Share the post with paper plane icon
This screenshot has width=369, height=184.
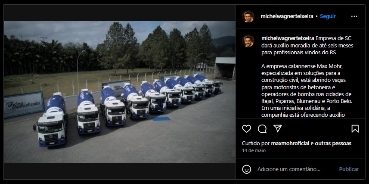277,128
